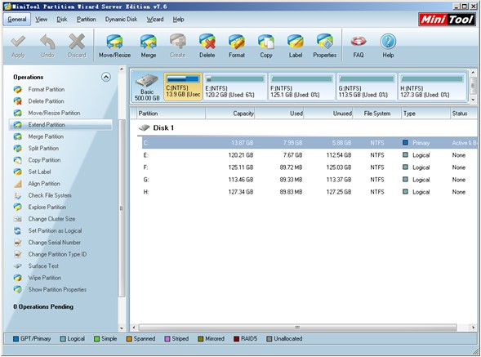481x357 pixels.
Task: Click the Set Partition as Logical icon
Action: pyautogui.click(x=18, y=231)
